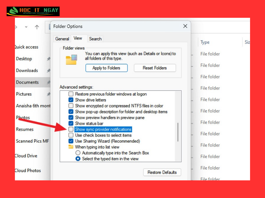Select the Photos folder in the sidebar

[23, 117]
